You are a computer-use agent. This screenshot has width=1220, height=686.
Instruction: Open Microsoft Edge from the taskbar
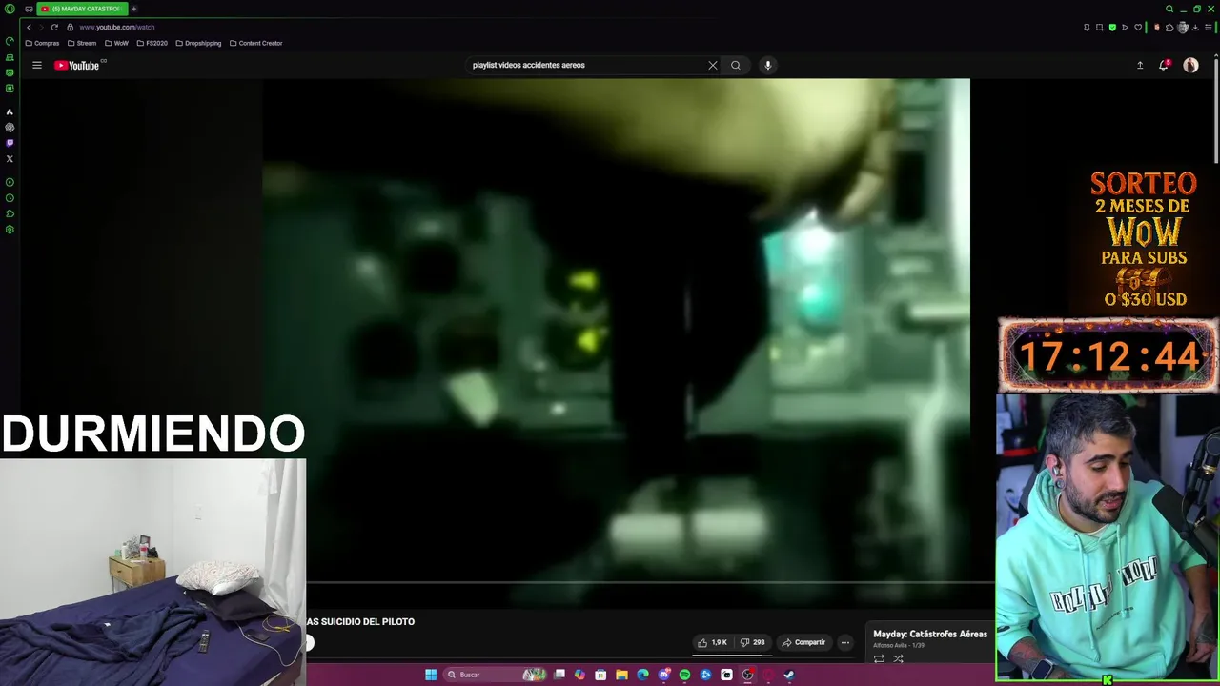point(642,675)
